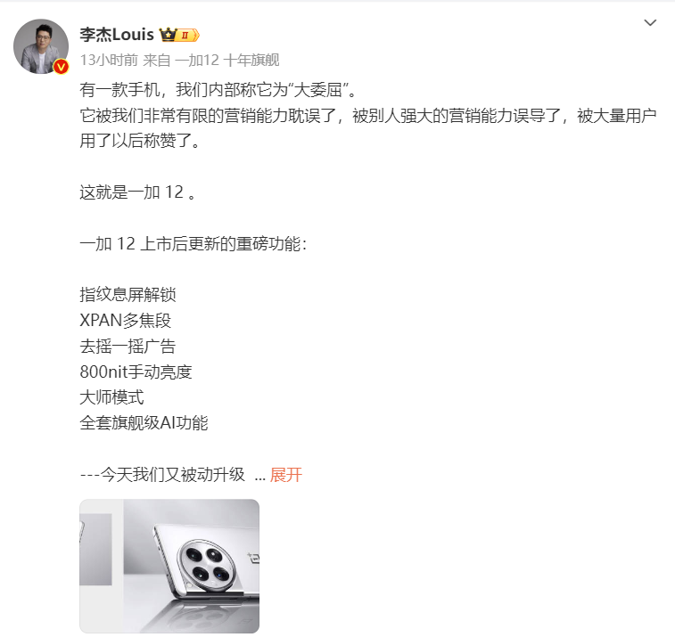Viewport: 675px width, 637px height.
Task: Click the text 800nit手动亮度
Action: [136, 372]
